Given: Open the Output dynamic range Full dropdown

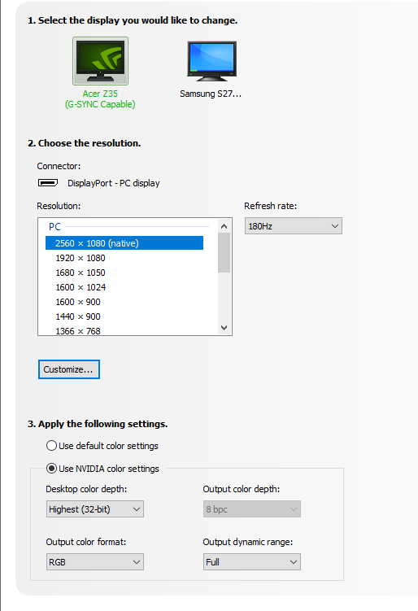Looking at the screenshot, I should 251,562.
